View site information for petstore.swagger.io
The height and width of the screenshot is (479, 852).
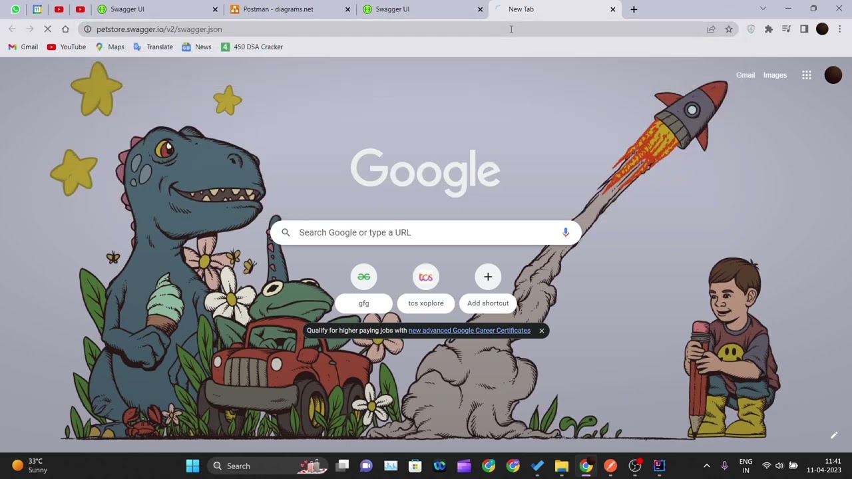tap(87, 29)
